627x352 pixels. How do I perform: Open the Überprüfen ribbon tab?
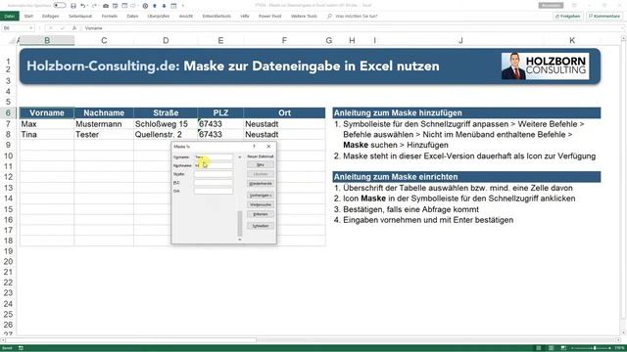pyautogui.click(x=159, y=16)
